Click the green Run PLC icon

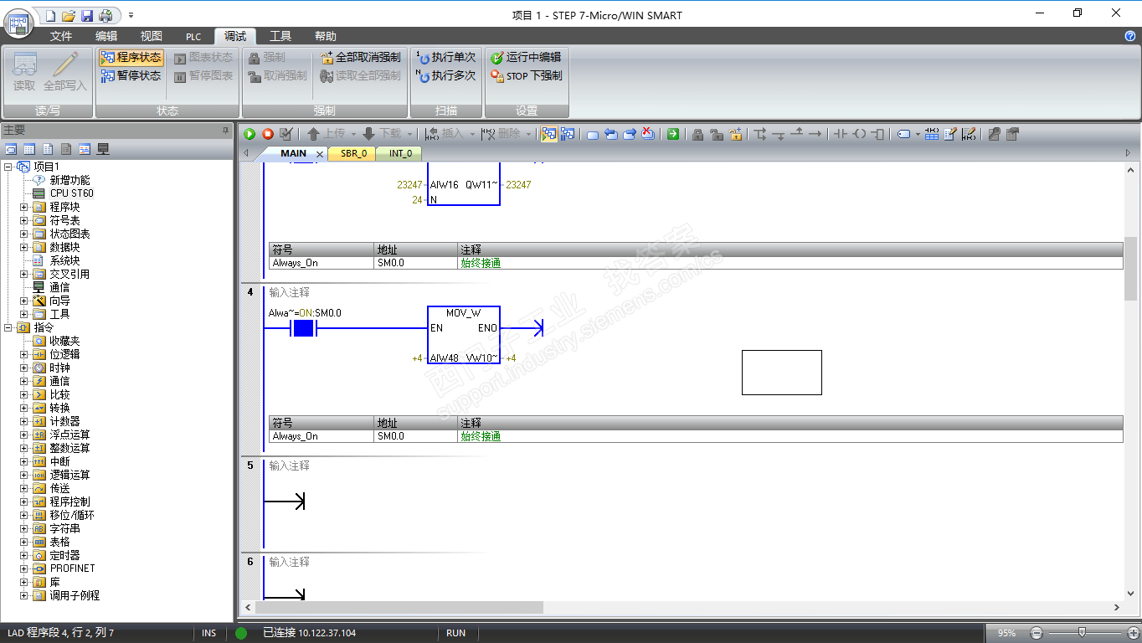pos(249,134)
